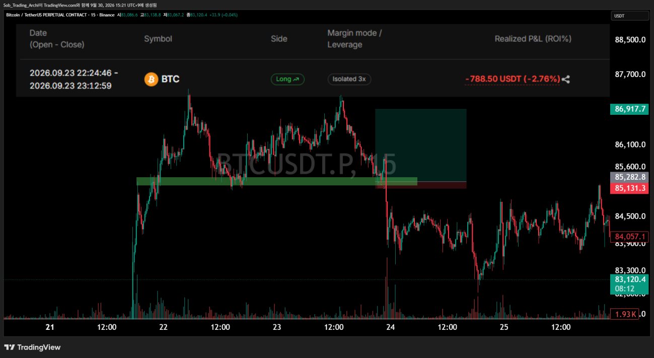Click the Margin mode / Leverage column header
The image size is (654, 358).
tap(354, 39)
